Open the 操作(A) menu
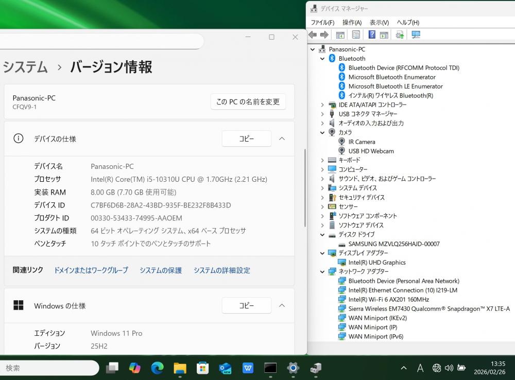 [x=352, y=23]
